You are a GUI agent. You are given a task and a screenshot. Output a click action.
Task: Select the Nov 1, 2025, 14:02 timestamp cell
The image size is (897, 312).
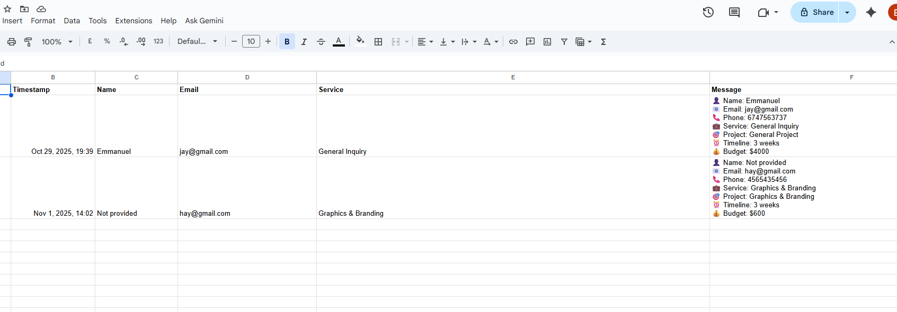click(53, 188)
